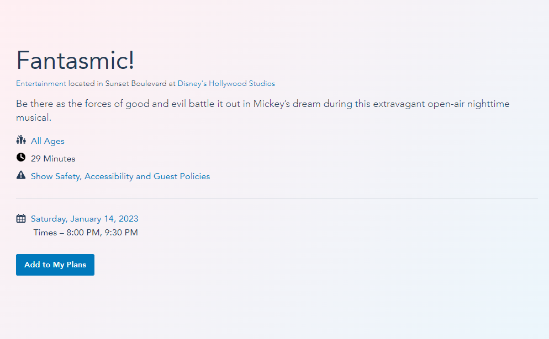Viewport: 549px width, 339px height.
Task: Click the warning triangle safety icon
Action: click(21, 175)
